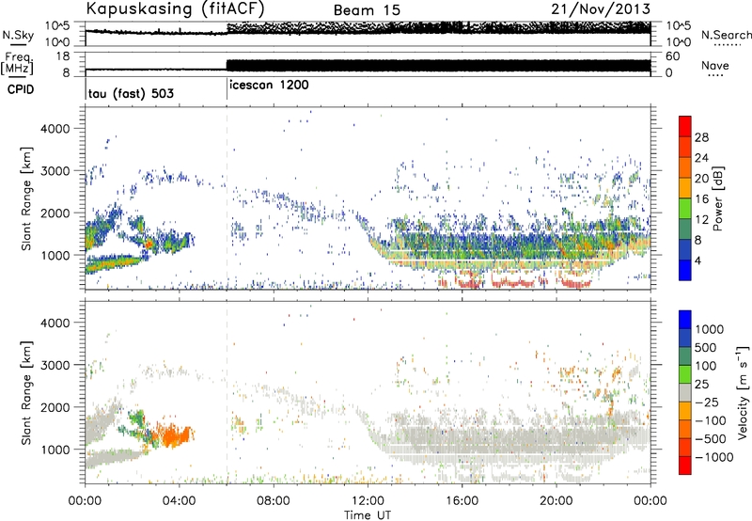This screenshot has height=521, width=752.
Task: Click the '3000' tick on velocity panel
Action: [x=55, y=365]
